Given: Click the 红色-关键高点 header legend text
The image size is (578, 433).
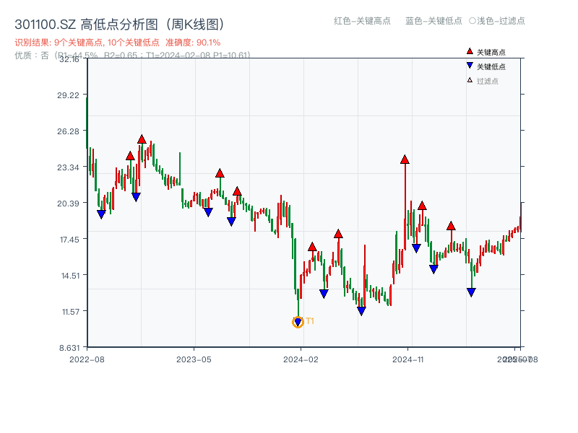Looking at the screenshot, I should coord(362,21).
